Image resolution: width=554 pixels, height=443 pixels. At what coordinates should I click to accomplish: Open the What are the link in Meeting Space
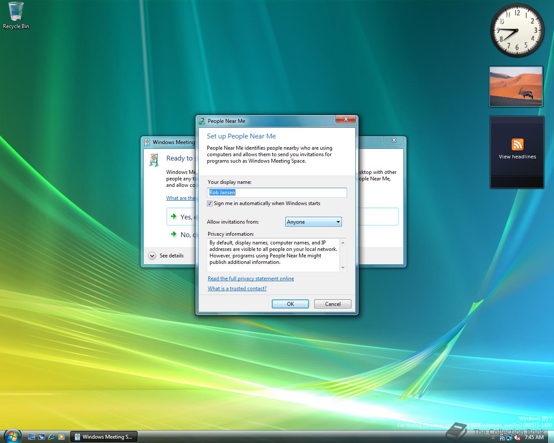tap(181, 198)
